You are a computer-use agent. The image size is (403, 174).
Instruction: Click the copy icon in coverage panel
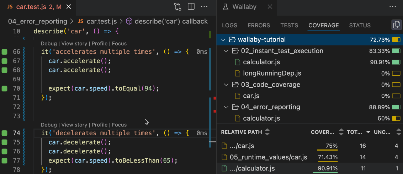pos(396,25)
